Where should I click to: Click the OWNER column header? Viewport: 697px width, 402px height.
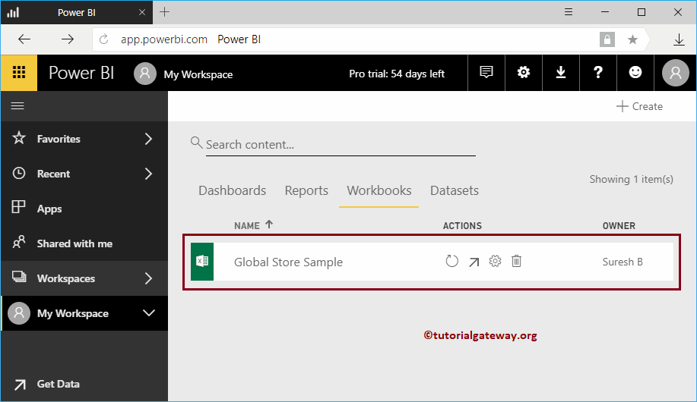pos(619,226)
